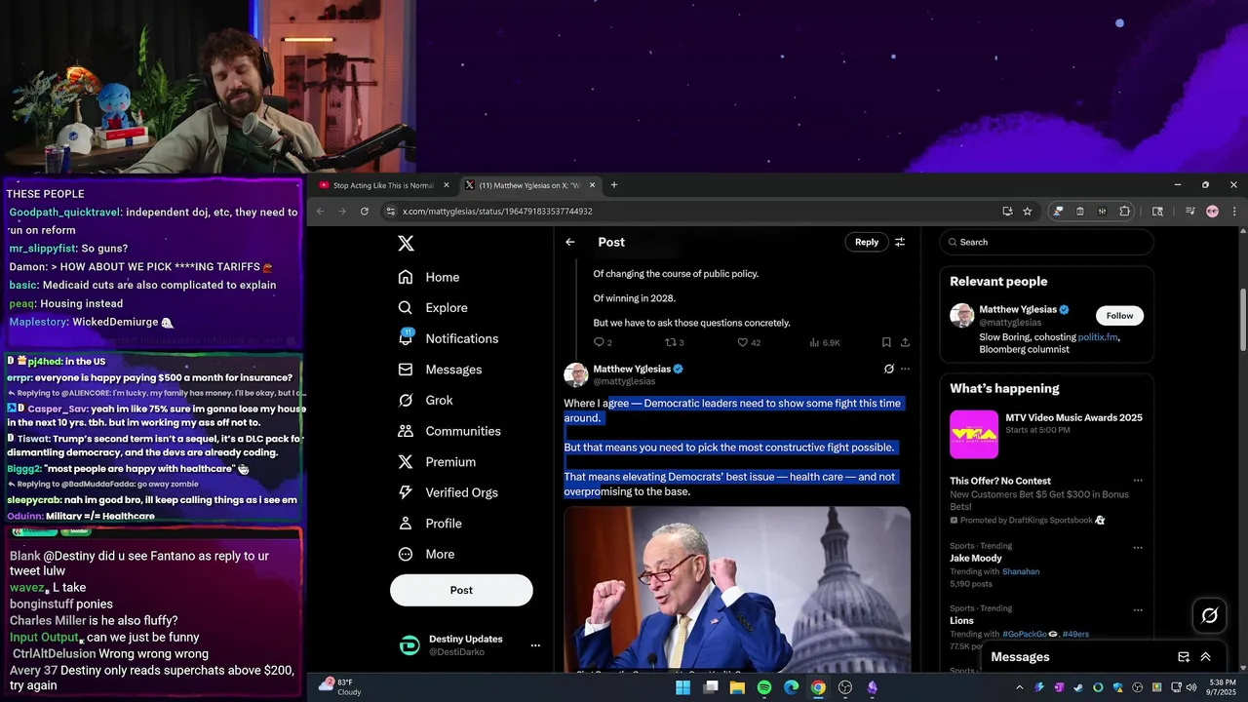Open floating Grok button

point(1210,615)
